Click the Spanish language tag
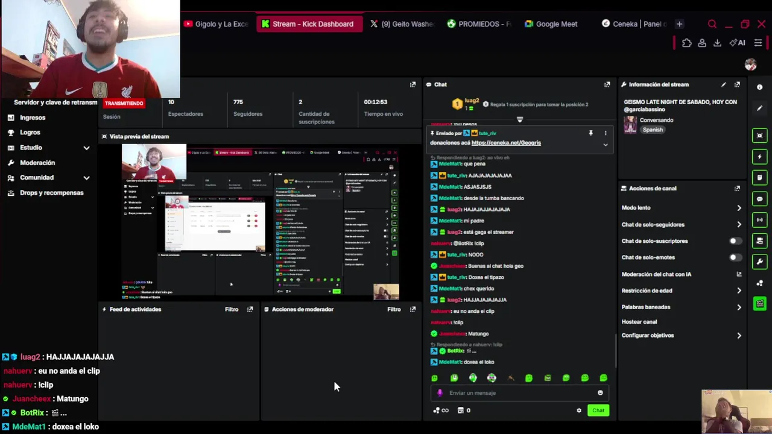The image size is (772, 434). click(x=653, y=130)
